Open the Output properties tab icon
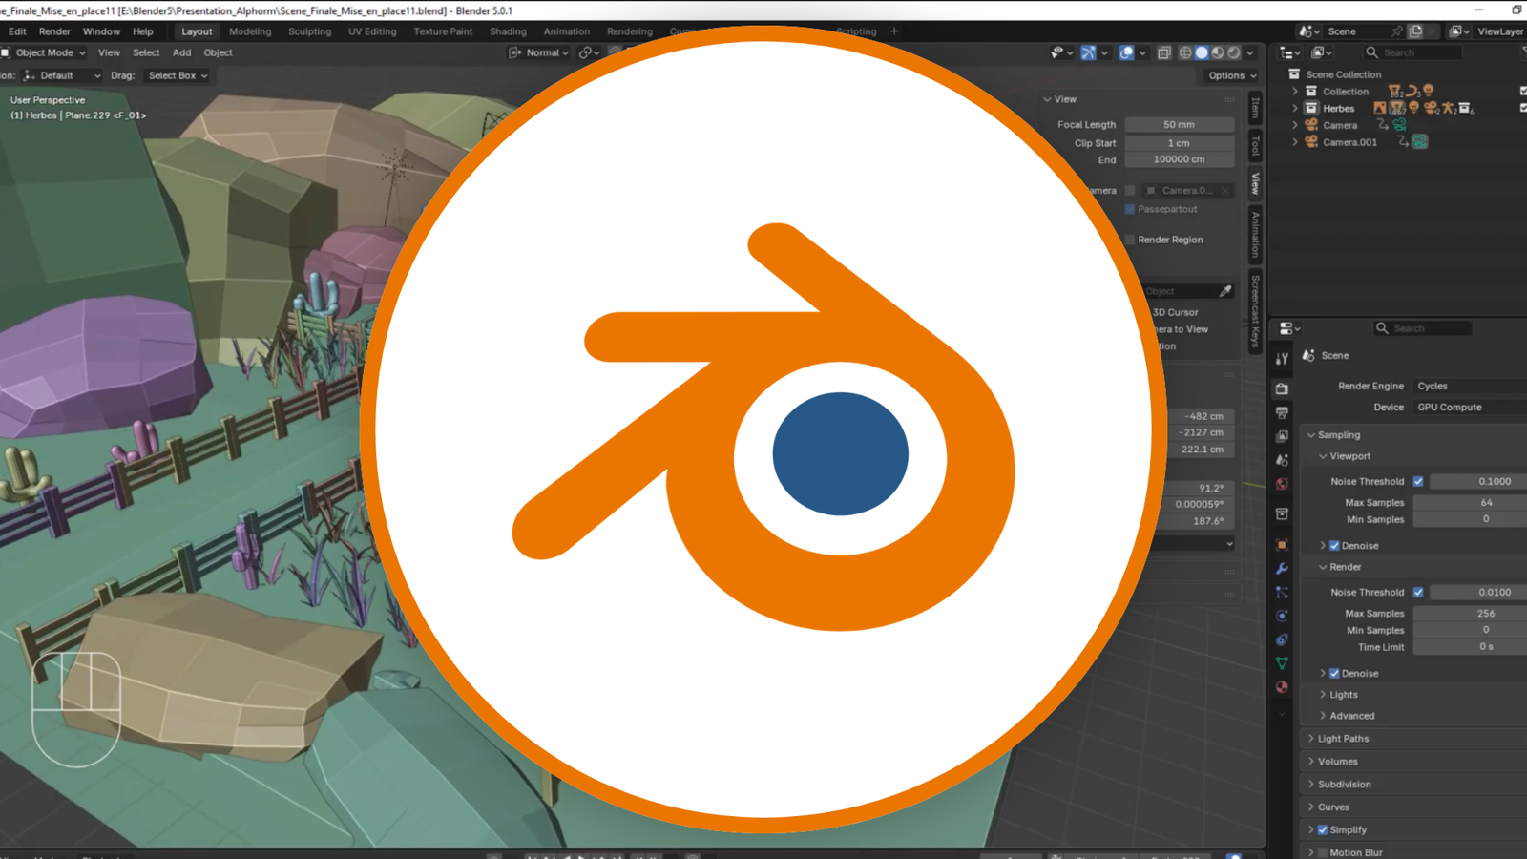This screenshot has height=859, width=1527. click(x=1282, y=412)
